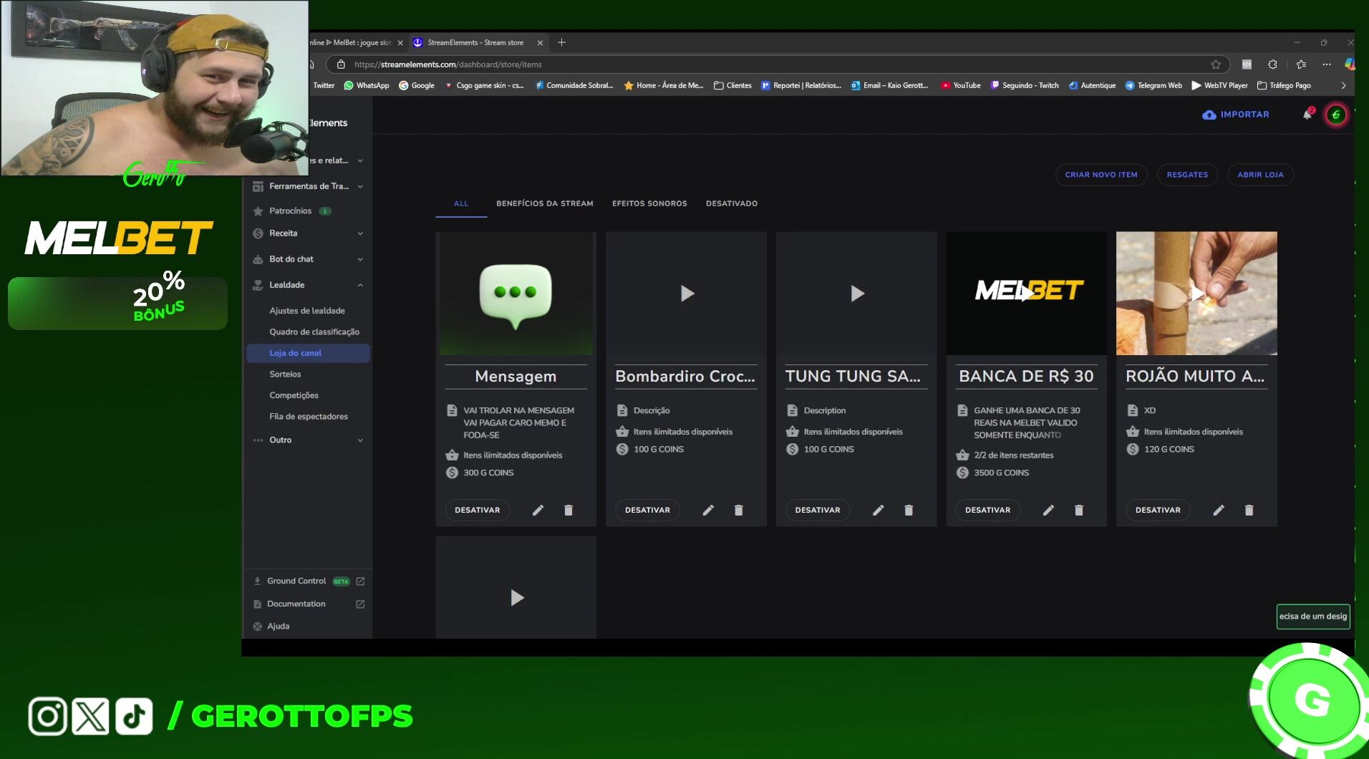Viewport: 1369px width, 759px height.
Task: Close the MelBet browser tab
Action: (400, 43)
